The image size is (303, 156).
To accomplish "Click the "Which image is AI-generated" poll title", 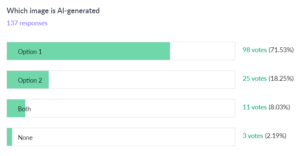I will point(53,11).
